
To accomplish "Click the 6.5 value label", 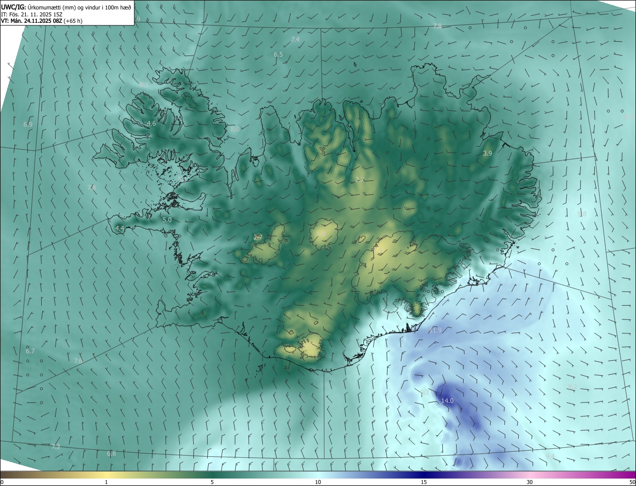I will click(x=278, y=54).
